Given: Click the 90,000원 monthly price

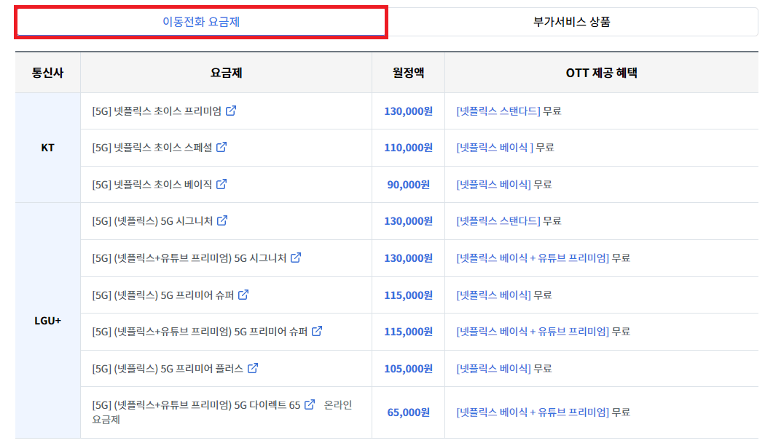Looking at the screenshot, I should tap(408, 184).
